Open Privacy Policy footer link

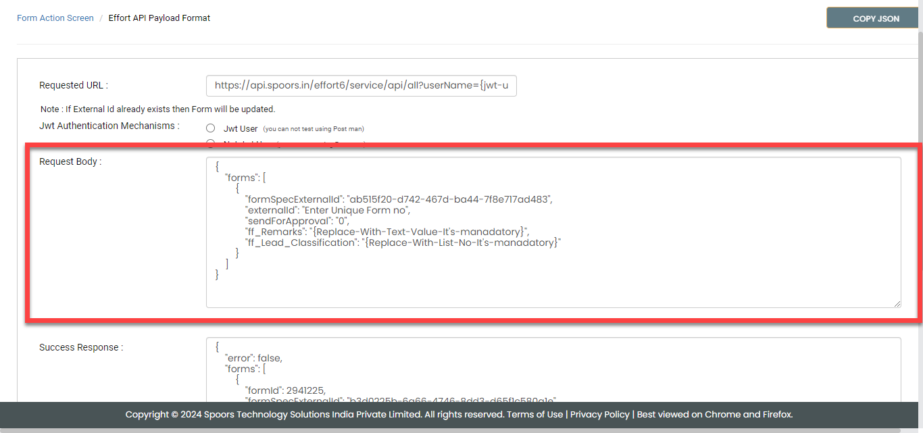[599, 414]
